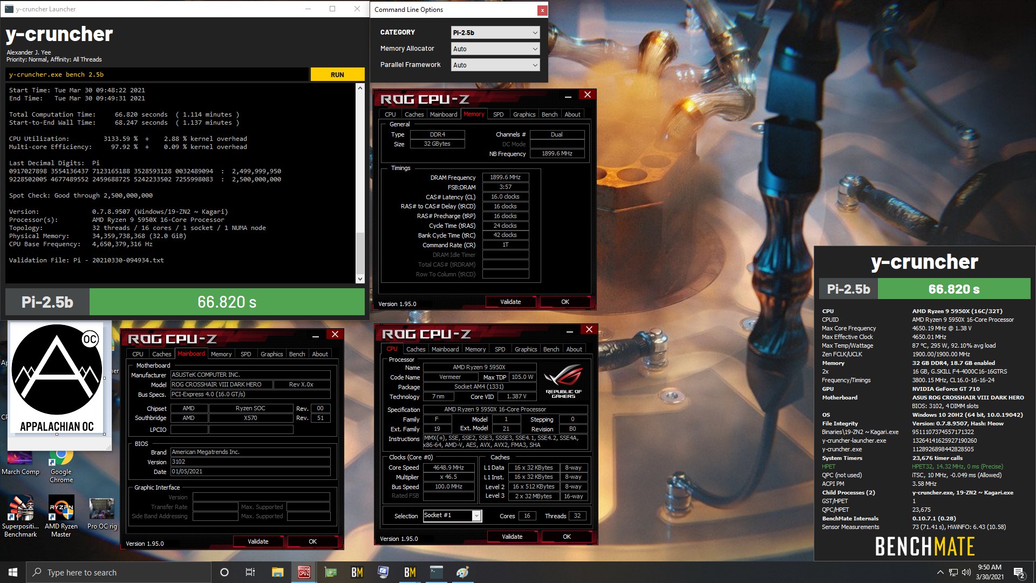Open the first BM BenchMate taskbar icon
Screen dimensions: 1036x583
pos(357,572)
